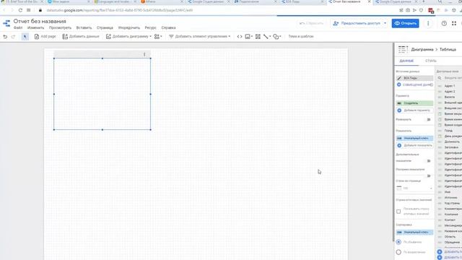Screen dimensions: 462x260
Task: Open the table chart's three-dot menu
Action: pyautogui.click(x=144, y=54)
